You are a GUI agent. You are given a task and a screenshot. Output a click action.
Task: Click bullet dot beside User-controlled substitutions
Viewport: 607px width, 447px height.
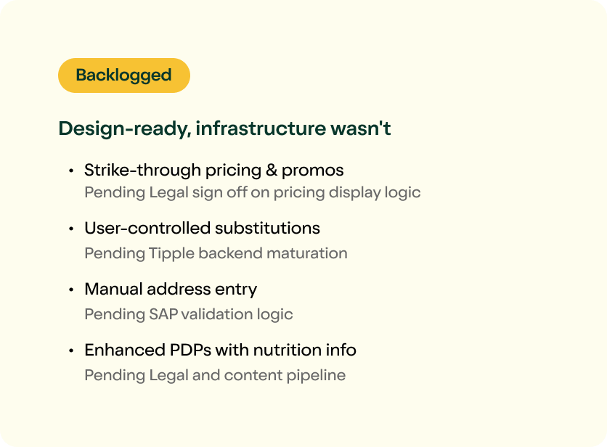(x=71, y=229)
